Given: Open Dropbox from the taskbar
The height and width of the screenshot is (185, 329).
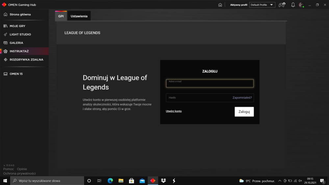Looking at the screenshot, I should (x=163, y=181).
